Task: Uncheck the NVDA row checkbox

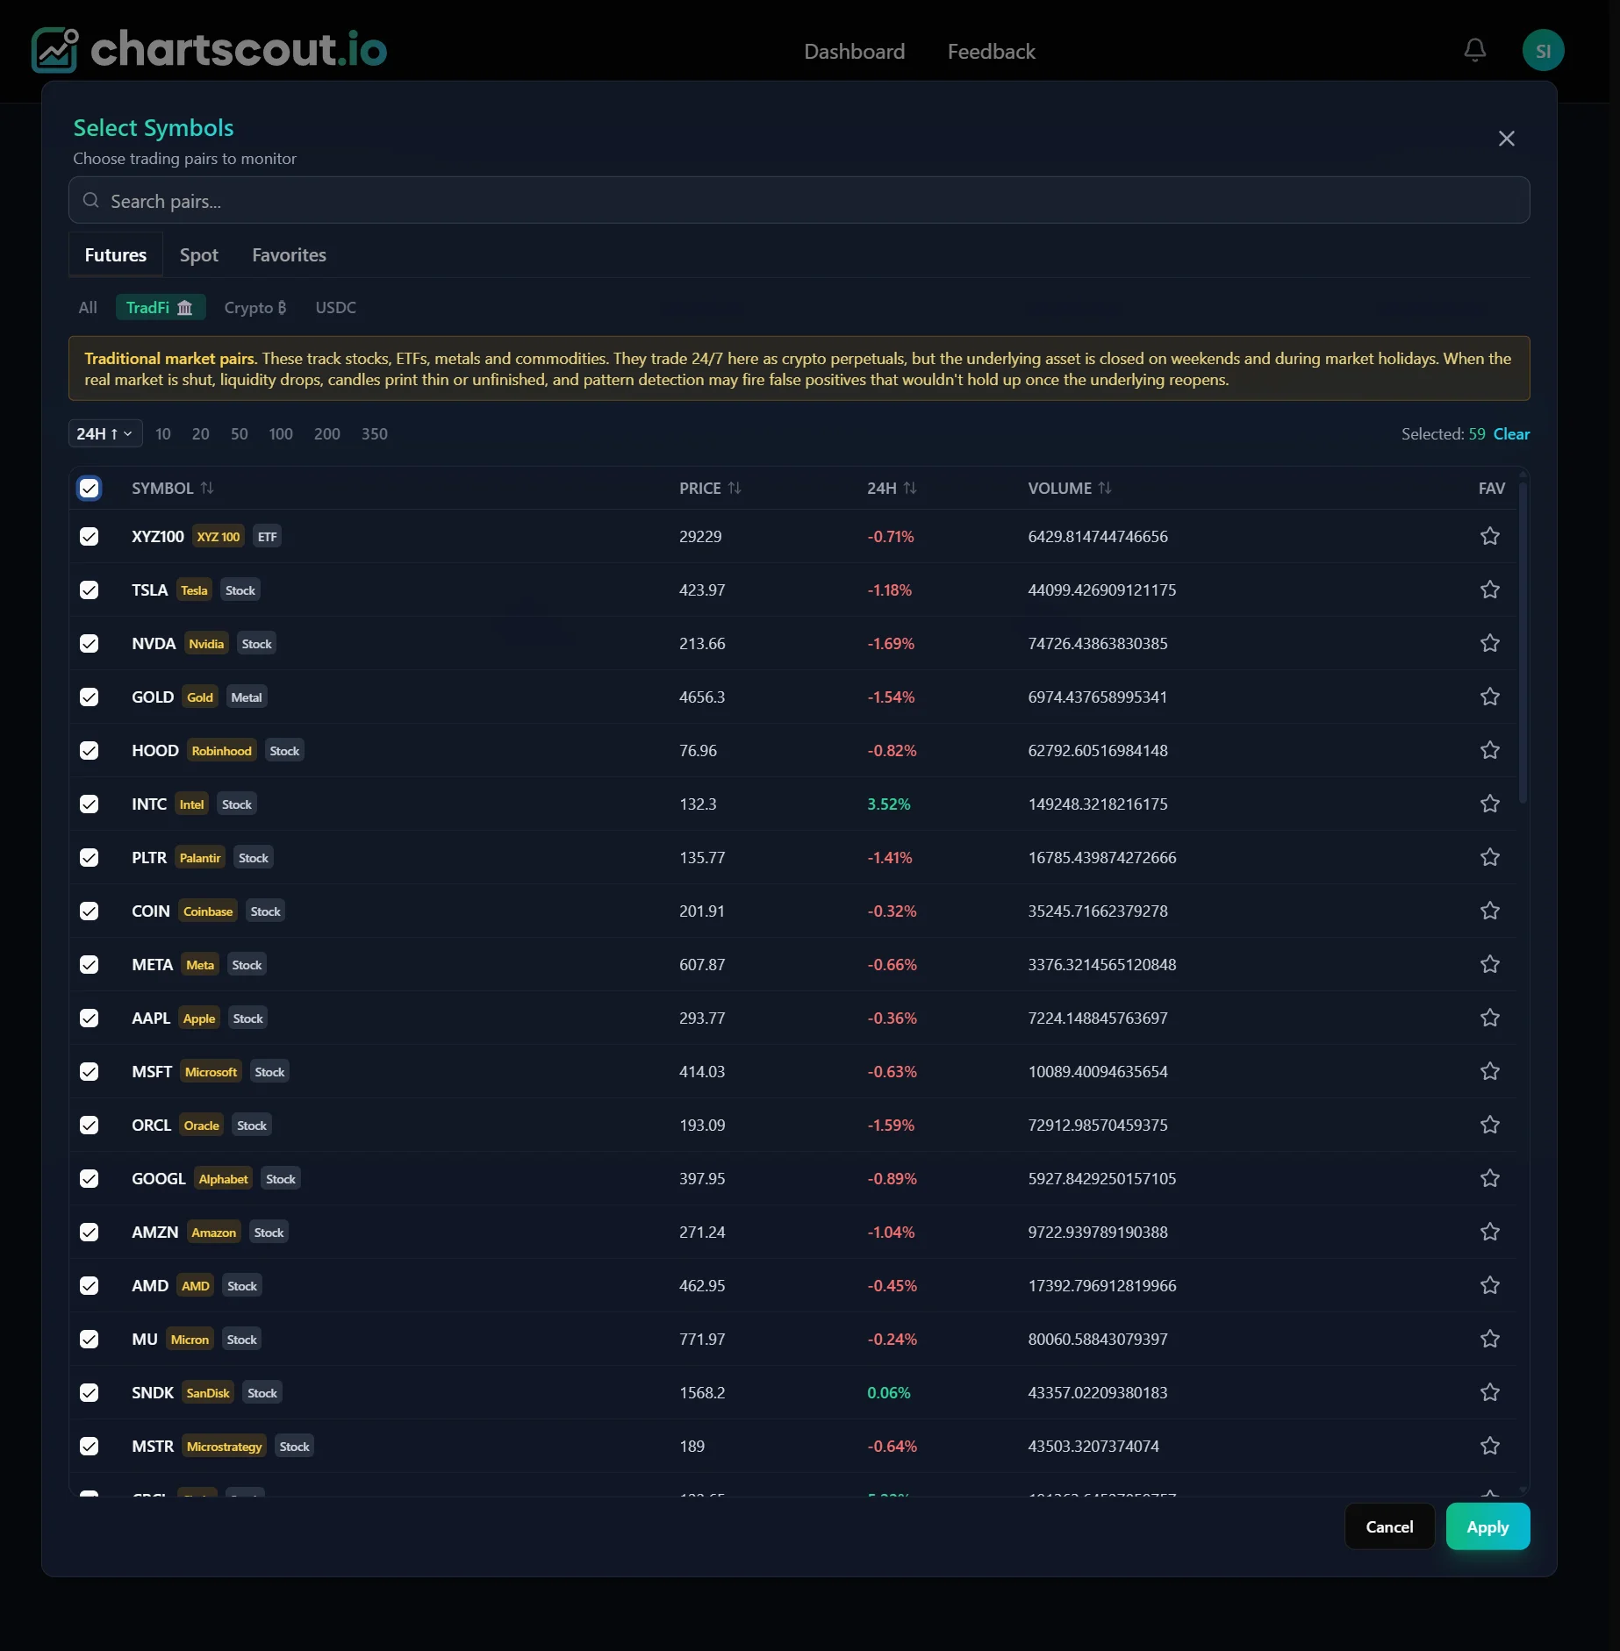Action: coord(89,643)
